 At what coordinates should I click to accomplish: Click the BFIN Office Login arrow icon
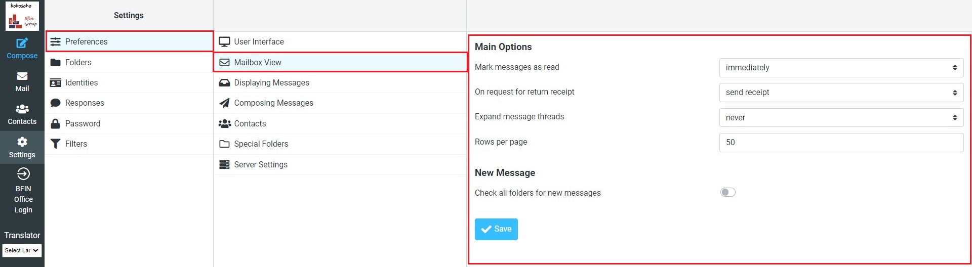pyautogui.click(x=23, y=174)
